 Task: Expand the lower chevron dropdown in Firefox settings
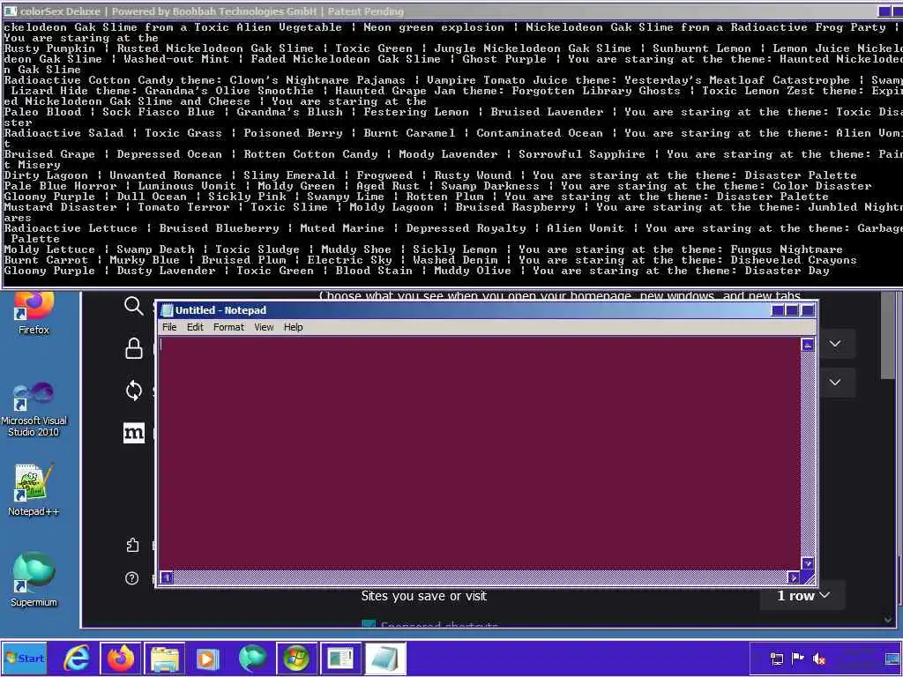point(835,383)
